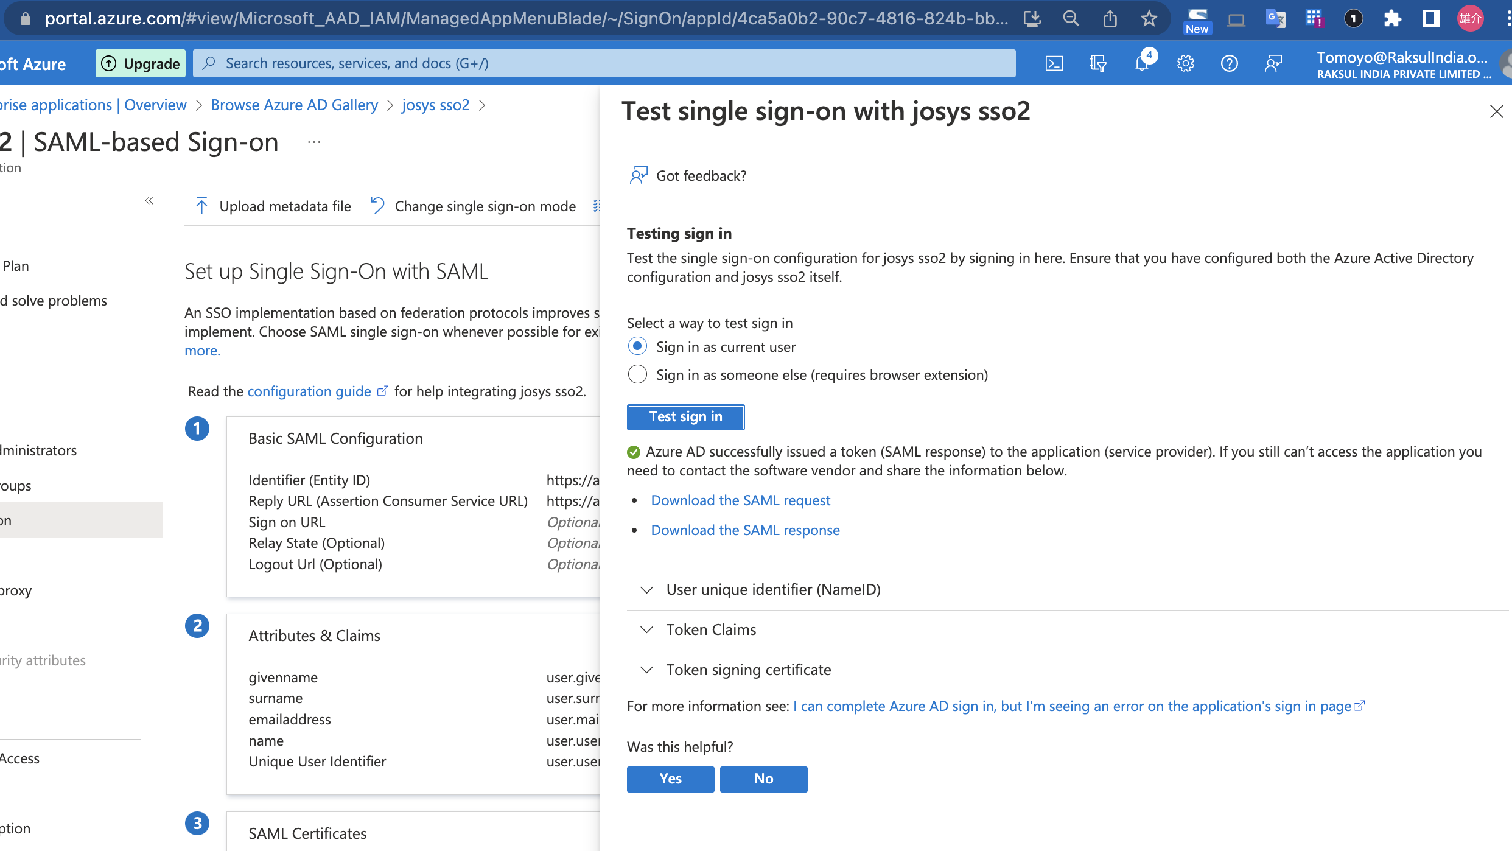
Task: Open Azure Cloud Shell icon
Action: 1054,63
